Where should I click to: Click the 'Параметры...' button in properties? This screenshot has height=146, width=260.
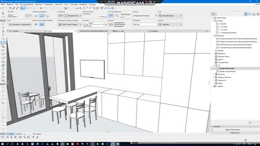pos(235,133)
